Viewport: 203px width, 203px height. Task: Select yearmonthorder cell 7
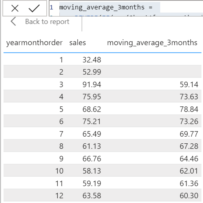tap(61, 134)
